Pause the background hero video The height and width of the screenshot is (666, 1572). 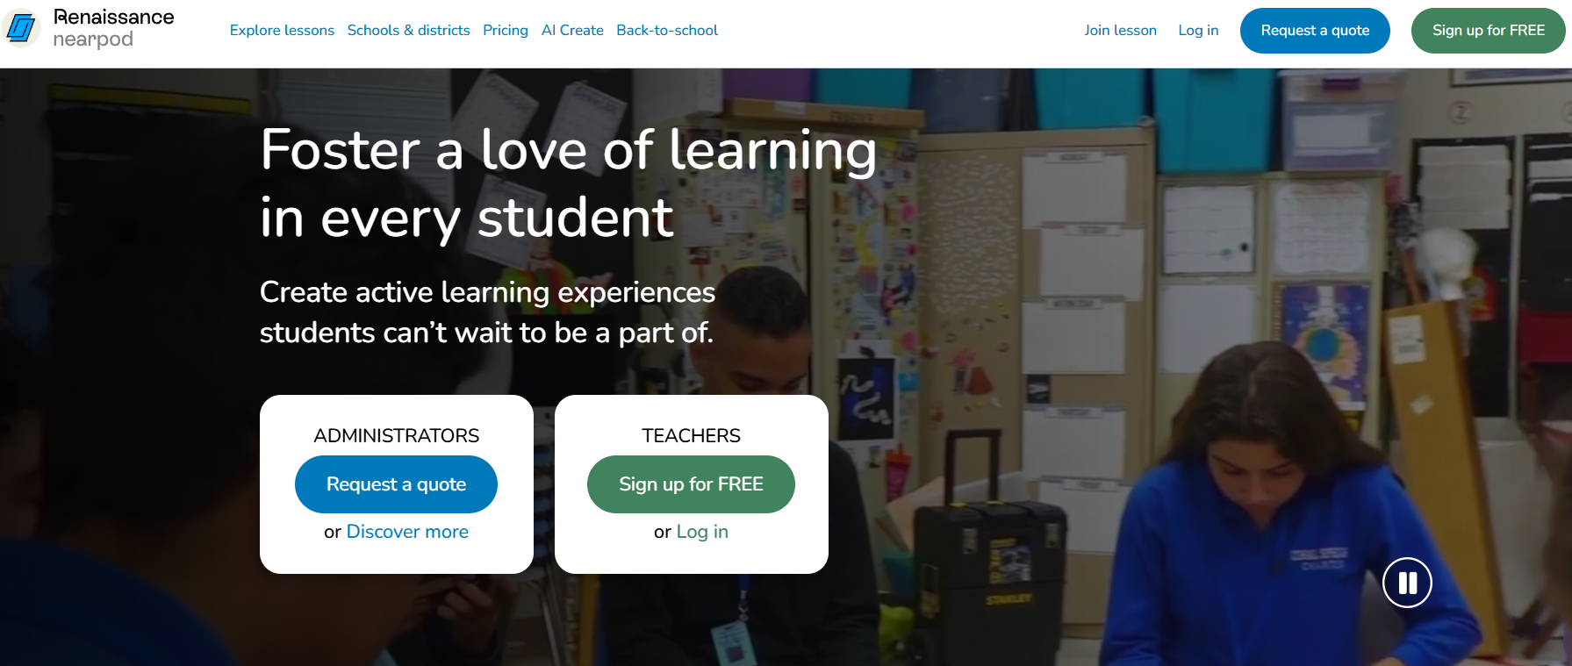click(1407, 583)
